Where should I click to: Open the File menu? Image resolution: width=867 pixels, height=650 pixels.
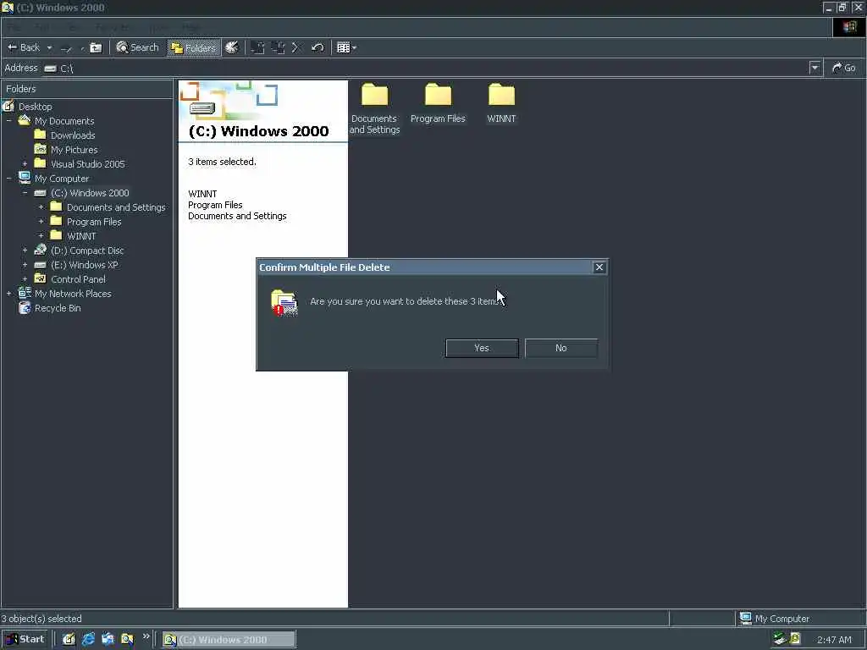(x=14, y=27)
